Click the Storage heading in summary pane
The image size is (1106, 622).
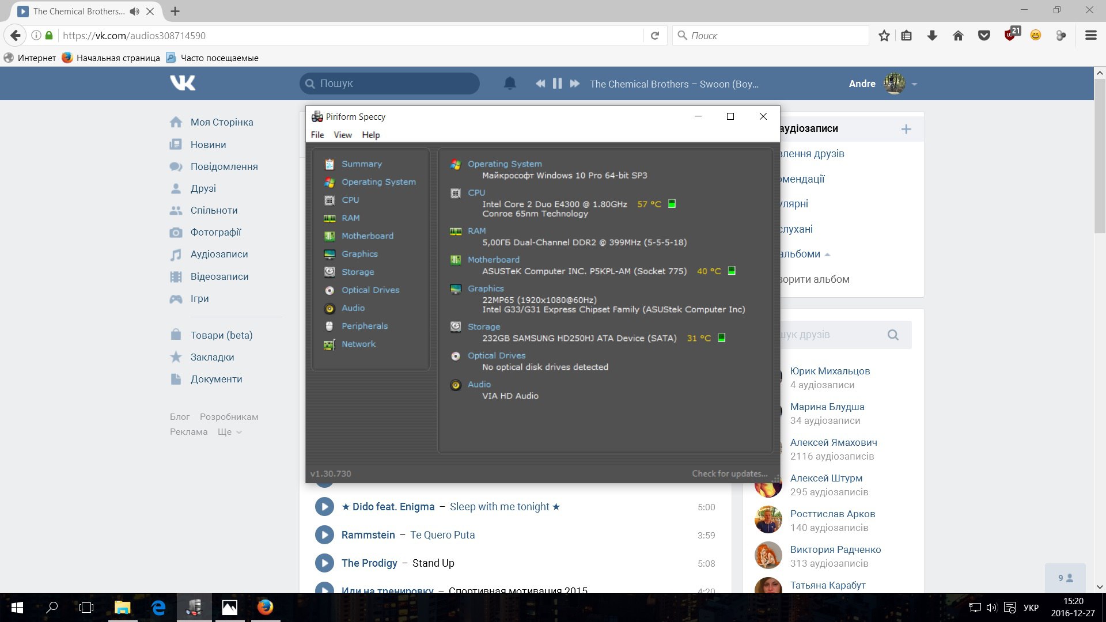484,327
